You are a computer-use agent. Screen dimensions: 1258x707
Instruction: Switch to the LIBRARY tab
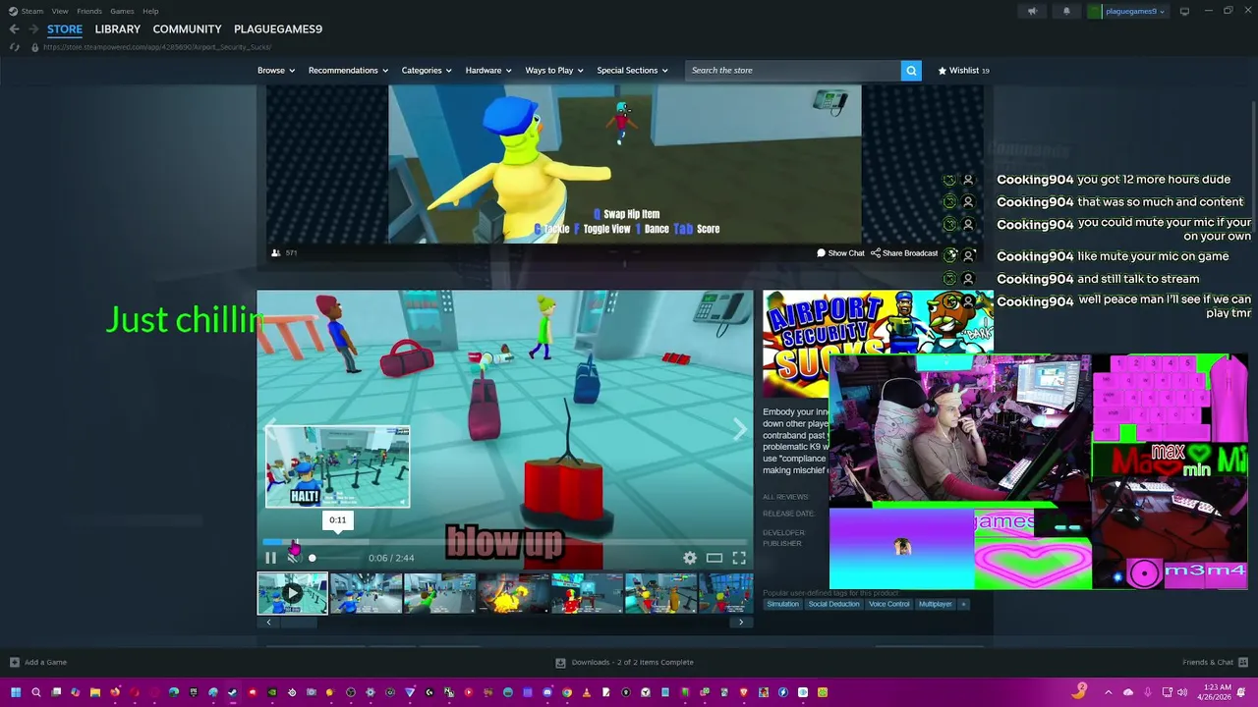click(118, 29)
